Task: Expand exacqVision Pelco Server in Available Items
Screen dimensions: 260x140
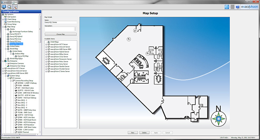Action: coord(46,62)
